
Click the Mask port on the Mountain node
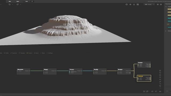[x=18, y=71]
